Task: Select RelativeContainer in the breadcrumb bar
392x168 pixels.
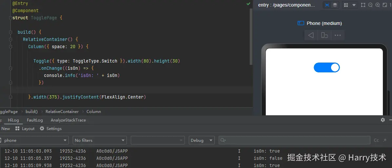Action: [62, 112]
